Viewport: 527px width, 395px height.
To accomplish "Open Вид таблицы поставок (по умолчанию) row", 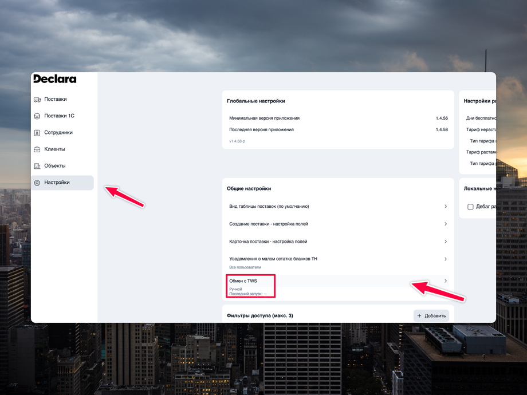I will click(338, 206).
